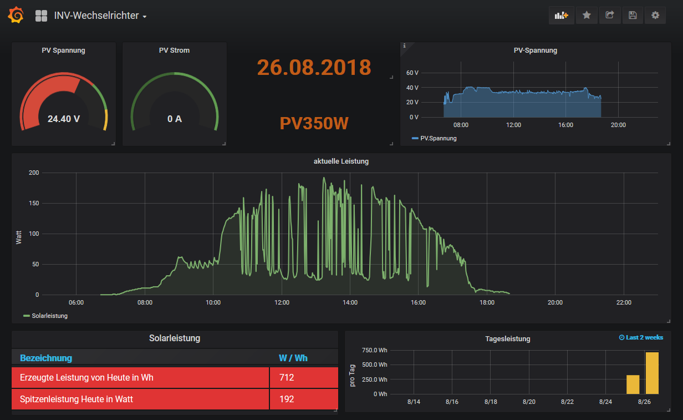Viewport: 683px width, 420px height.
Task: Toggle the Solarleistung series in the legend
Action: [x=49, y=316]
